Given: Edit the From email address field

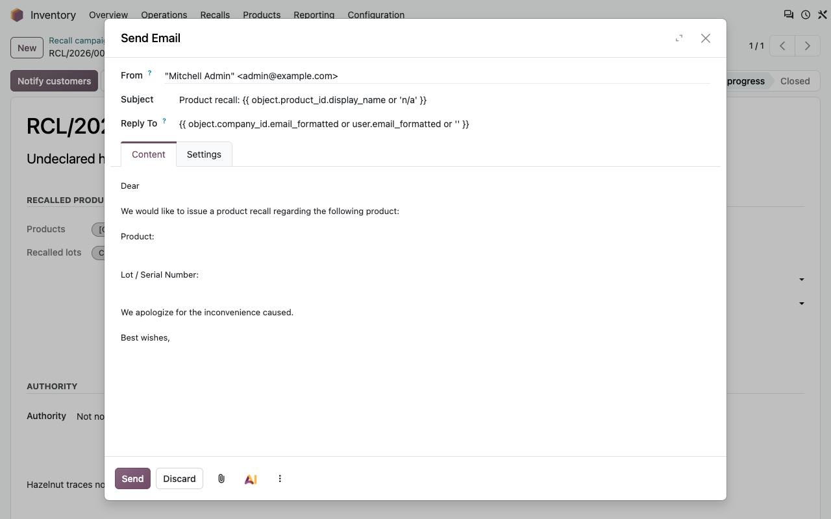Looking at the screenshot, I should point(437,76).
